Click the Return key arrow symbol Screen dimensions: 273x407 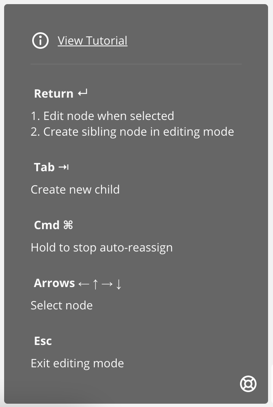(83, 93)
